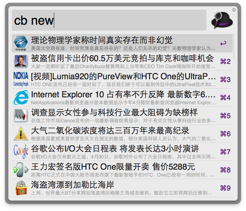Open the Lumia920 PureView video result
Image resolution: width=246 pixels, height=211 pixels.
click(122, 80)
